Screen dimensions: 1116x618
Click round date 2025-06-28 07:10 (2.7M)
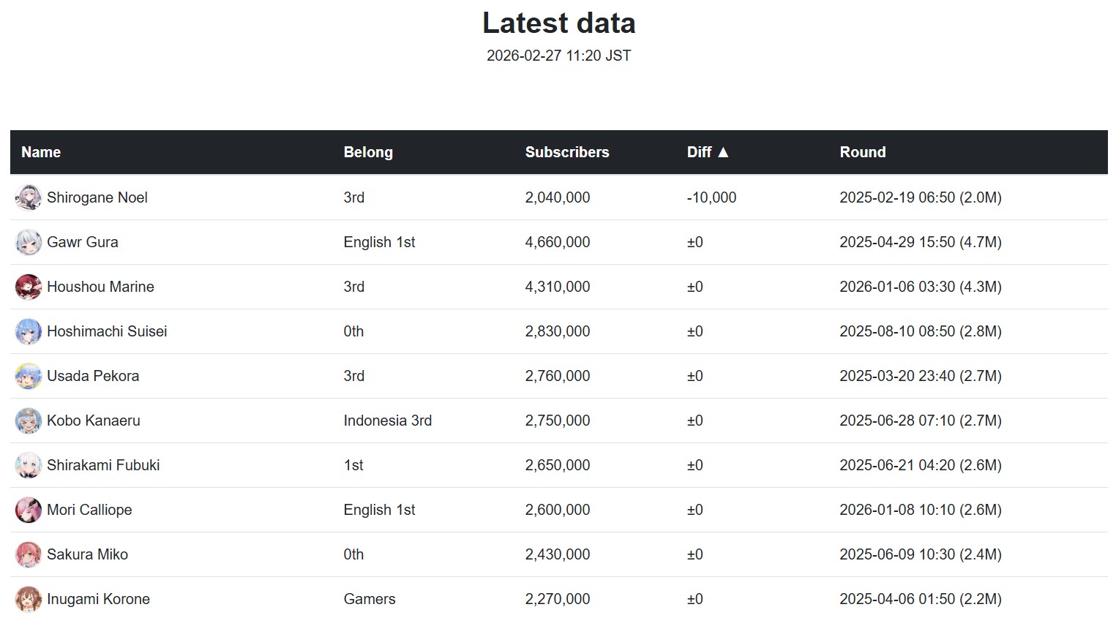921,421
